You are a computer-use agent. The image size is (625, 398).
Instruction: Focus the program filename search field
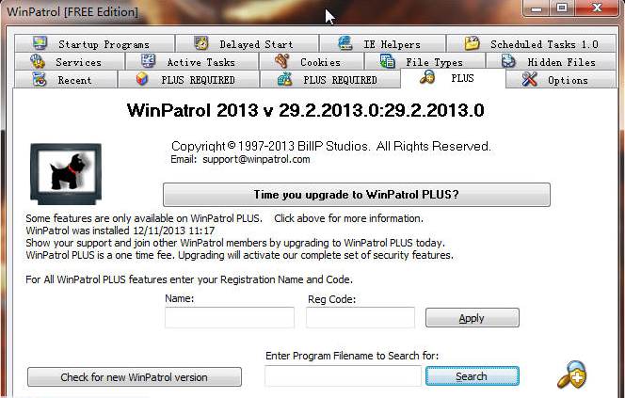[343, 375]
